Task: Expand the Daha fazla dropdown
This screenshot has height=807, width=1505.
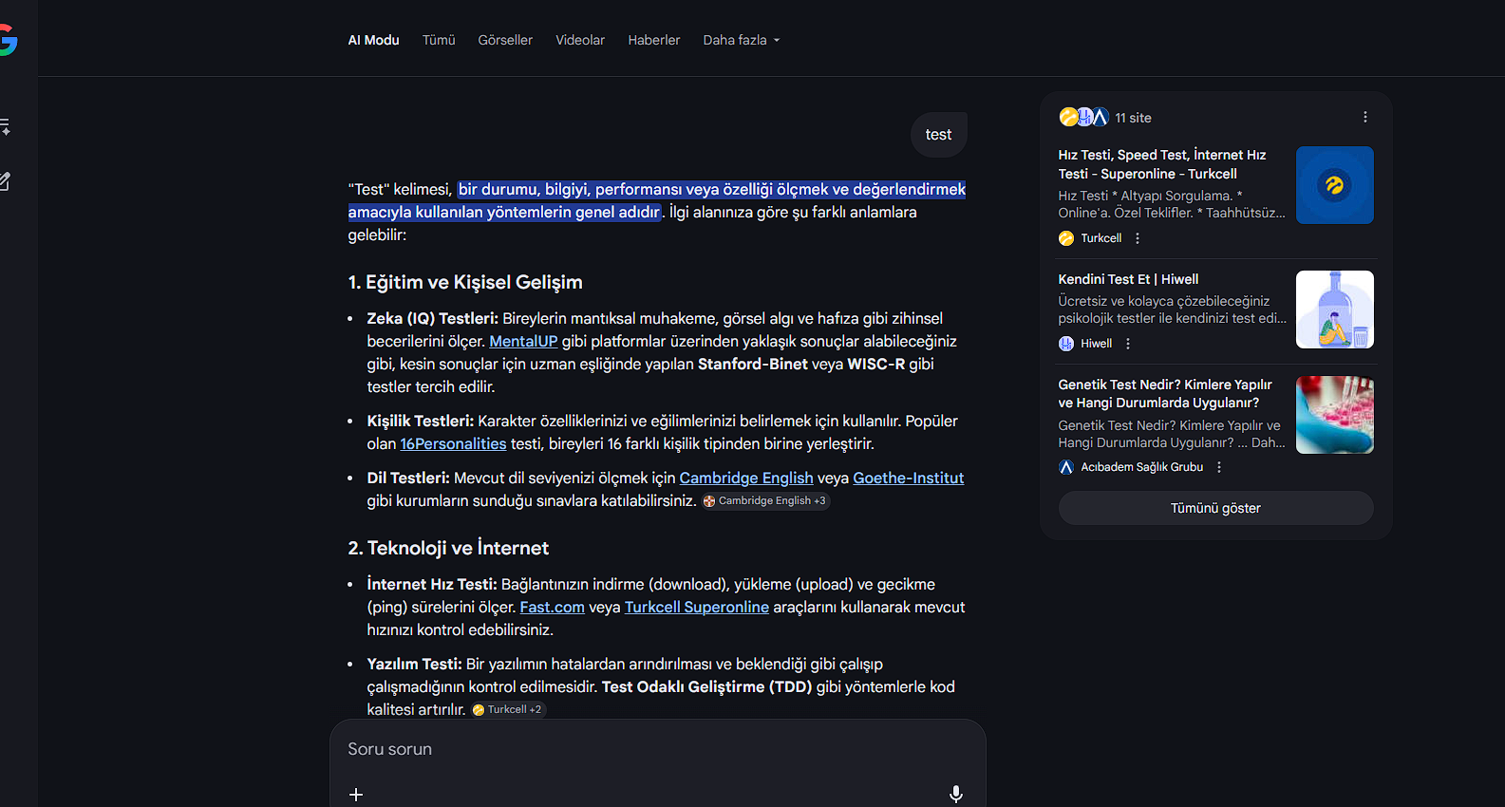Action: pos(742,40)
